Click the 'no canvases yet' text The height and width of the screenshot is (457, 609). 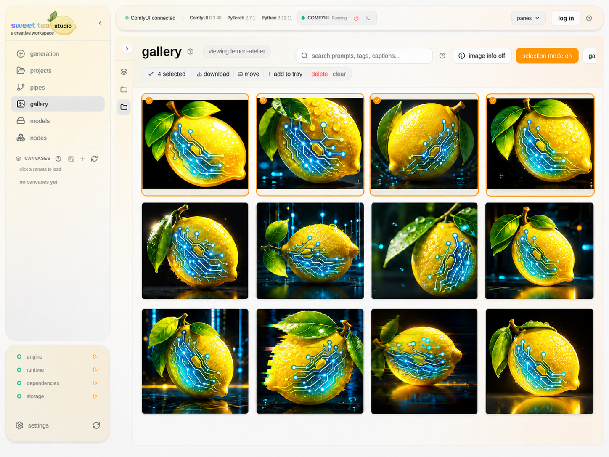[x=38, y=182]
